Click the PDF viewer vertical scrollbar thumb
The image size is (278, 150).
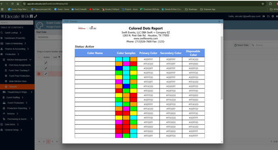(x=221, y=68)
